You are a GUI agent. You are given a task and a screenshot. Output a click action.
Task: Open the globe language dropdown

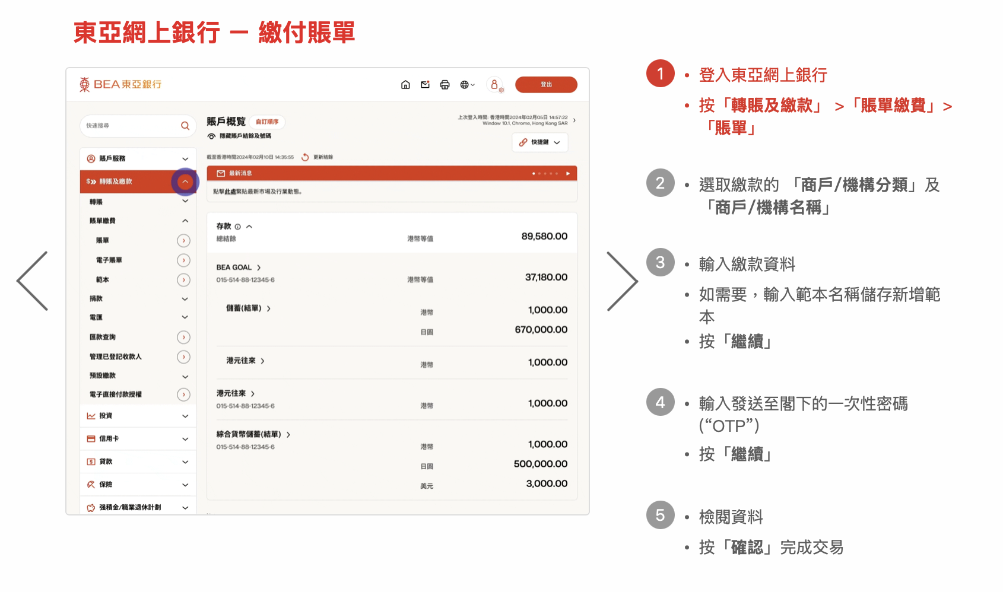tap(467, 85)
